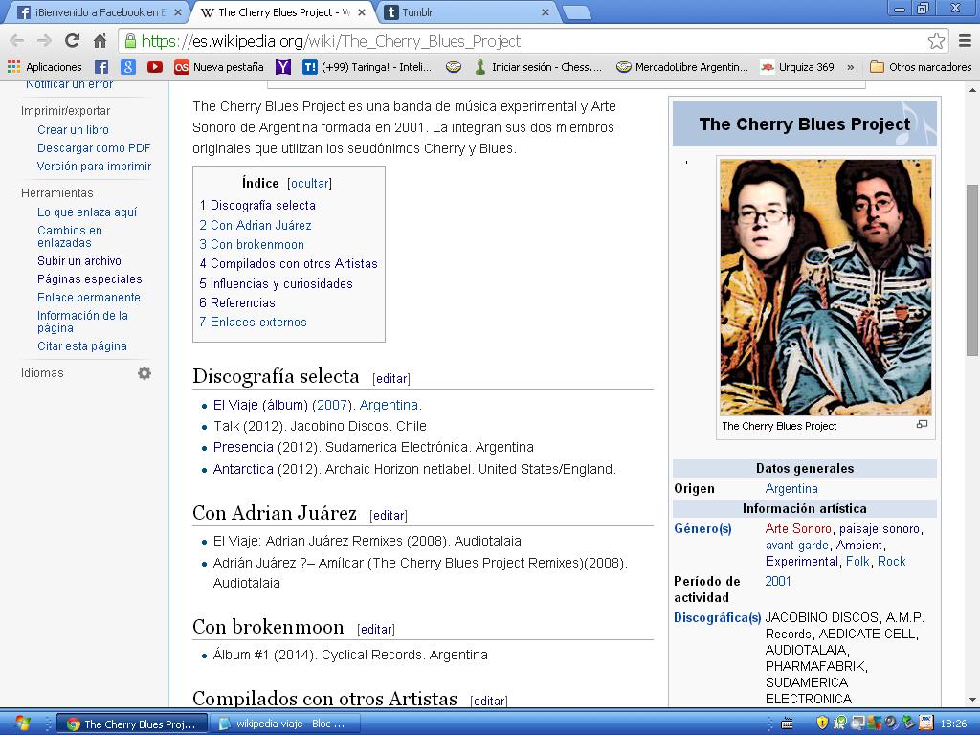Open the Chrome hamburger menu
The width and height of the screenshot is (980, 735).
965,41
